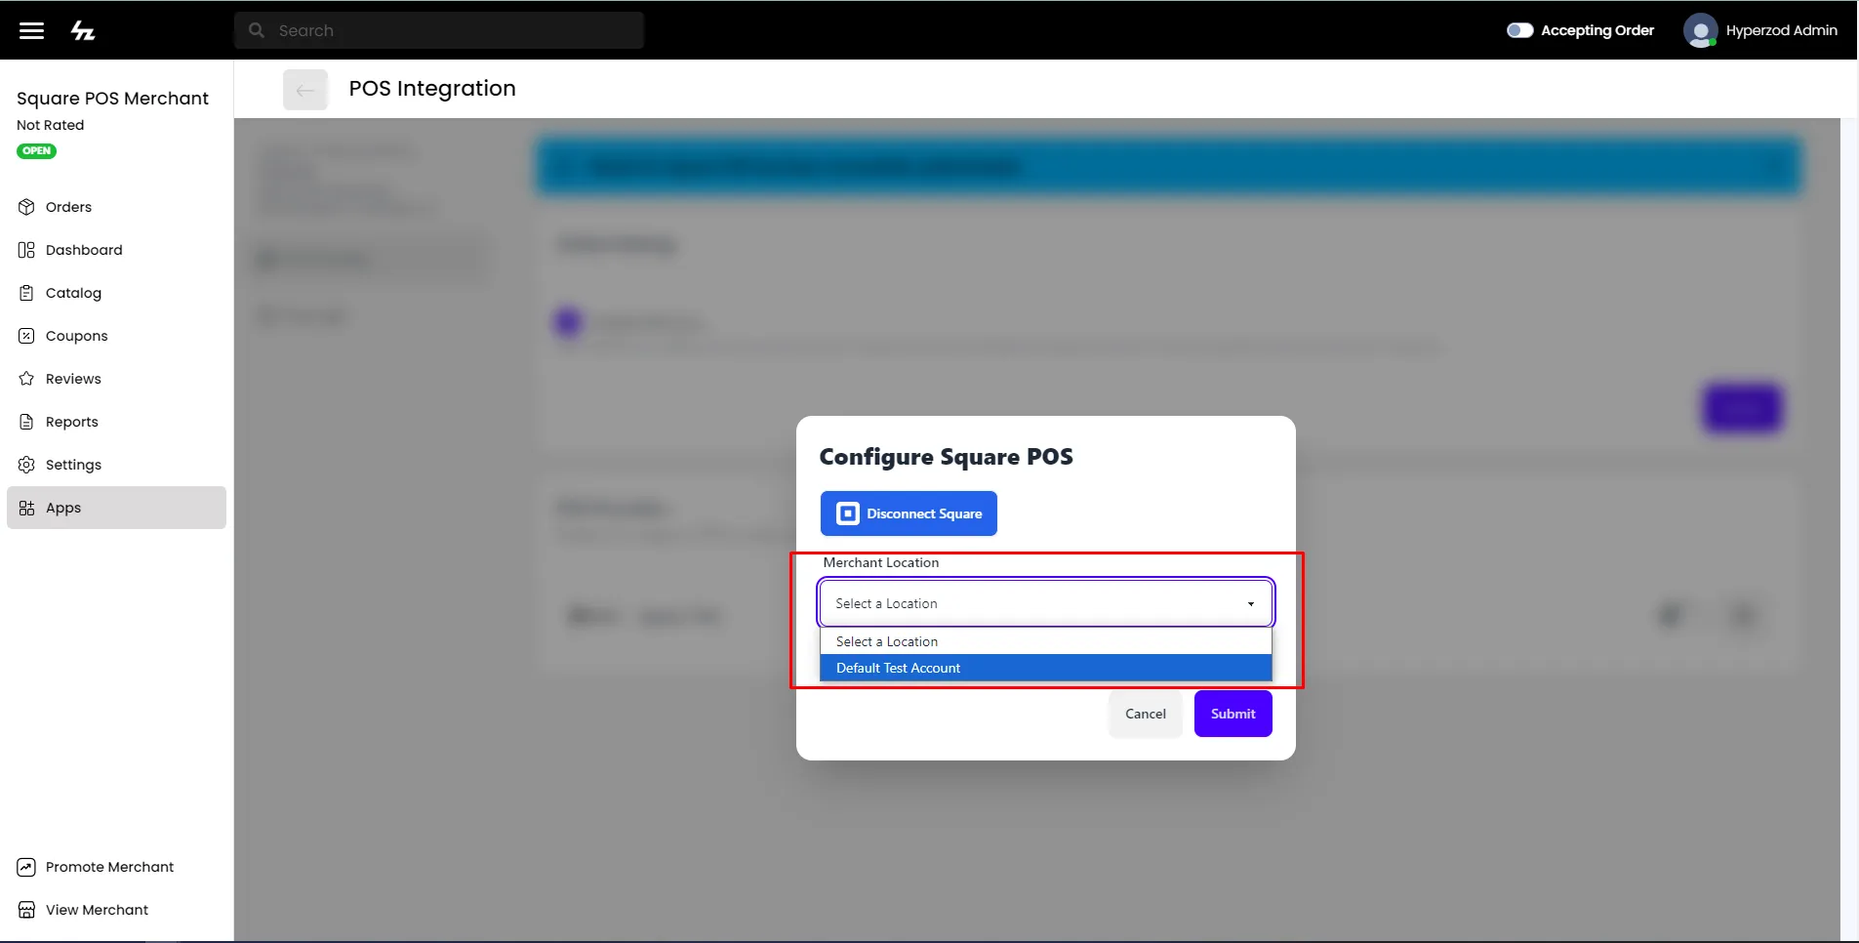Click the Disconnect Square button
This screenshot has width=1859, height=943.
[x=909, y=513]
